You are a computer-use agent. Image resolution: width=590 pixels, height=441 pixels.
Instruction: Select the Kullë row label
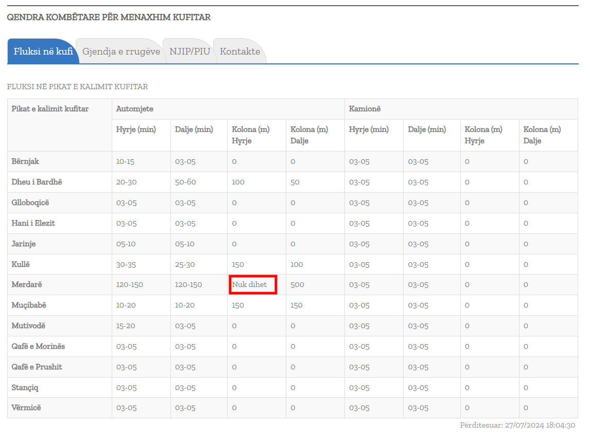(x=20, y=264)
